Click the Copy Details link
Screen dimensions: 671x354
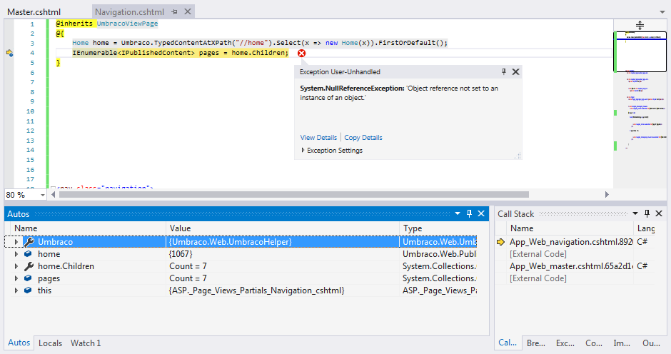(x=363, y=138)
